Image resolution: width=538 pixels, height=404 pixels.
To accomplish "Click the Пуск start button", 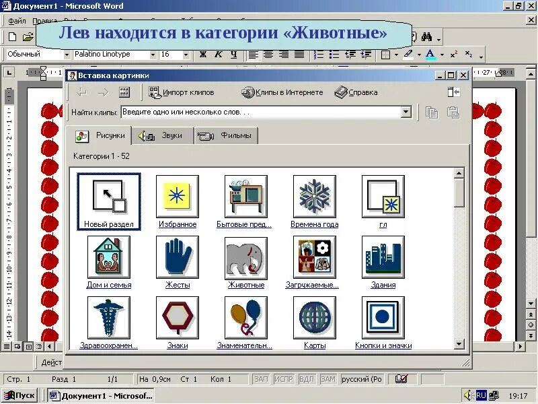I will [x=20, y=395].
